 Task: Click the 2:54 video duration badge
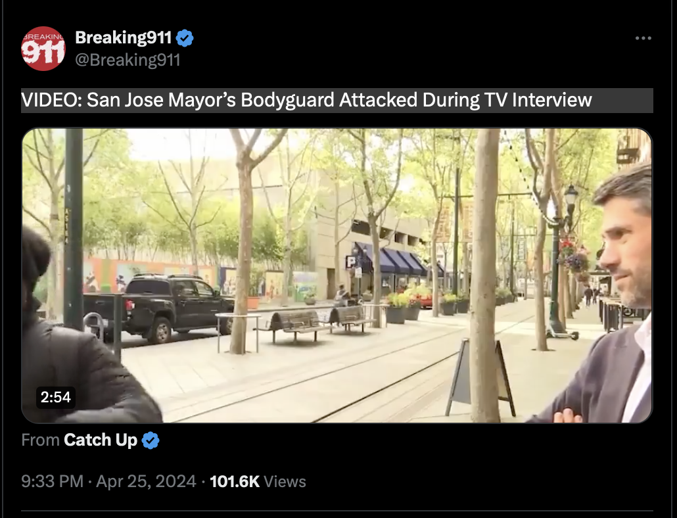tap(56, 397)
